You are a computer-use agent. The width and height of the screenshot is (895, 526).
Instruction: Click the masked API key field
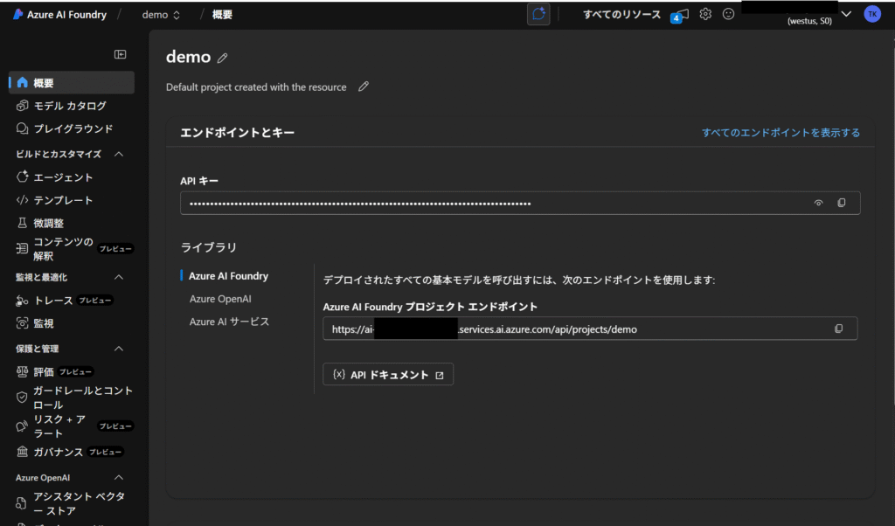[x=520, y=203]
